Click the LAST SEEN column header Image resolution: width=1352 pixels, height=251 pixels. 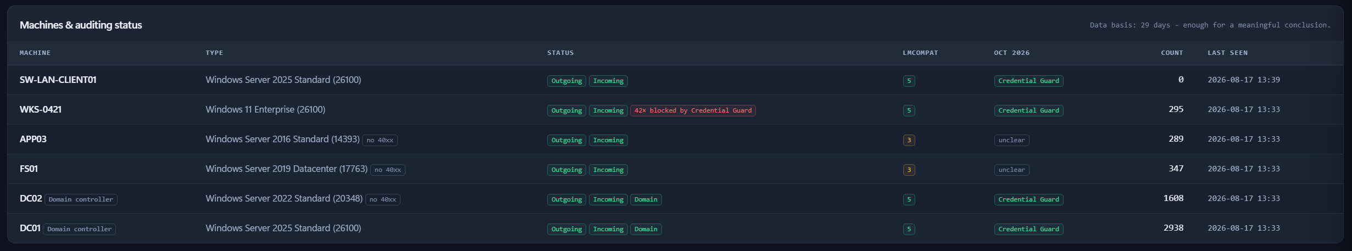click(x=1227, y=53)
